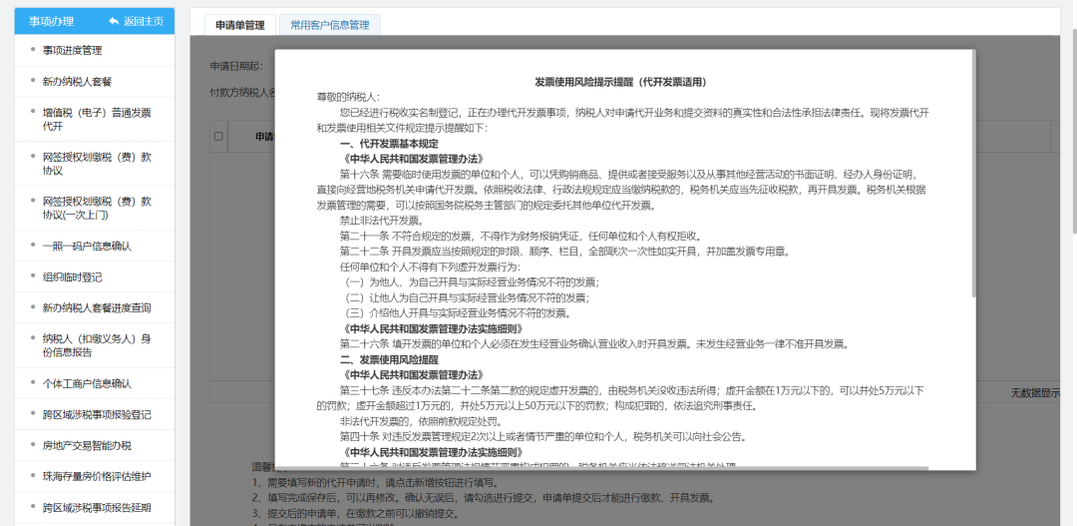Open 个体工商户信息确认
The height and width of the screenshot is (526, 1077).
point(87,383)
